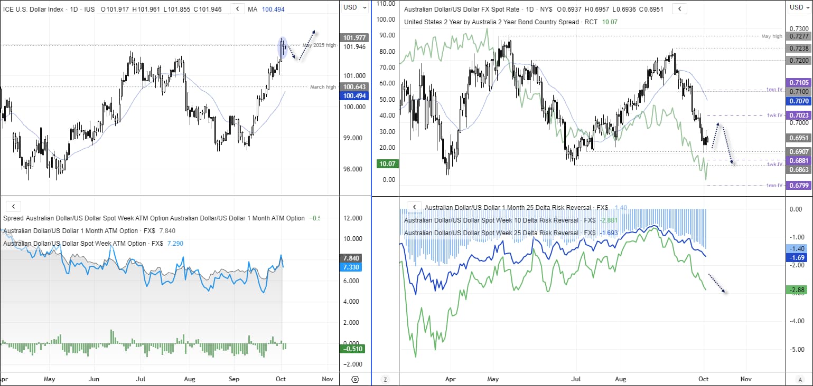The image size is (813, 386).
Task: Click the purple 0.7023 price label
Action: 798,114
